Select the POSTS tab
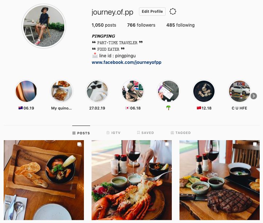The height and width of the screenshot is (223, 263). 81,133
